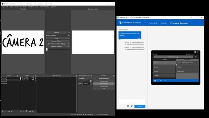Viewport: 209px width, 118px height.
Task: Remove selected scene with minus icon
Action: [5, 111]
